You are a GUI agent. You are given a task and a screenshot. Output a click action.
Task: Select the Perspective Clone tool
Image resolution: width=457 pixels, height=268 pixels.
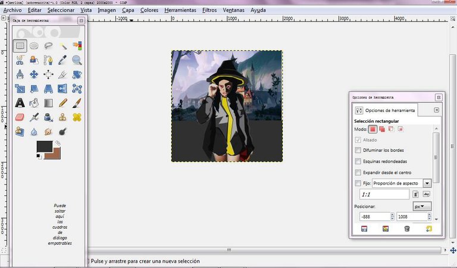[x=20, y=132]
